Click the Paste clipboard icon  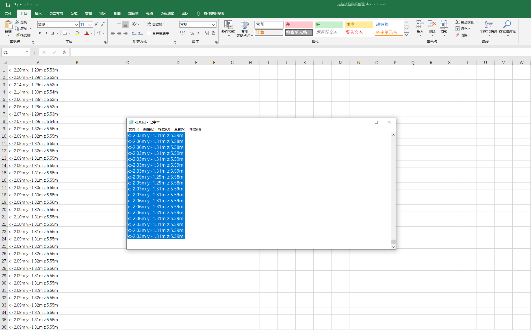[x=8, y=25]
